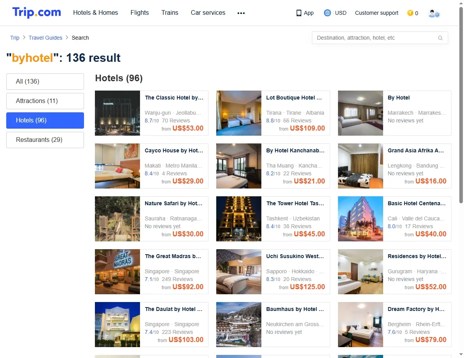Open Hotels & Homes menu

[96, 13]
